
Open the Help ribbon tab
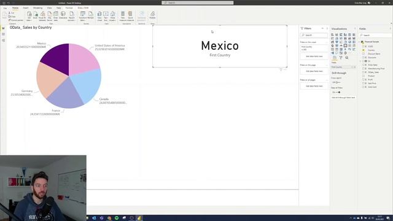(x=58, y=8)
